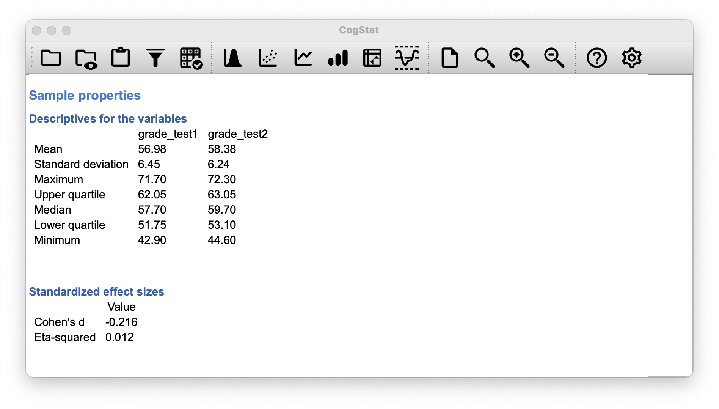
Task: Run behavioral data diffusion analysis
Action: tap(407, 58)
